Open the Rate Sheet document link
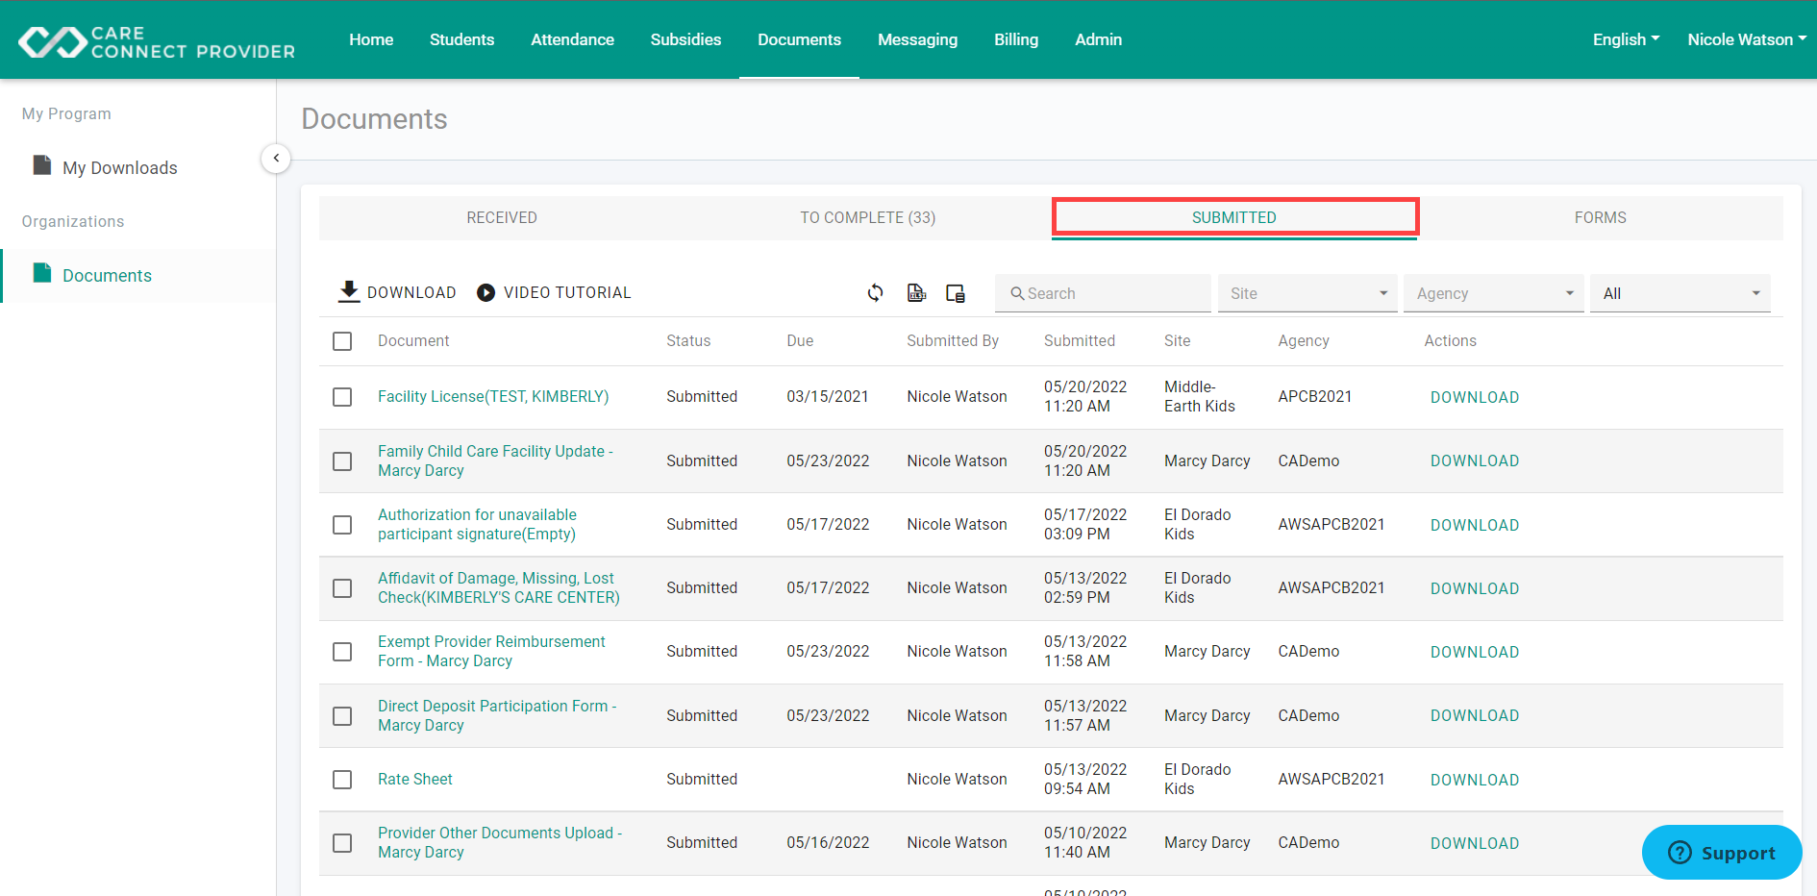 click(415, 779)
